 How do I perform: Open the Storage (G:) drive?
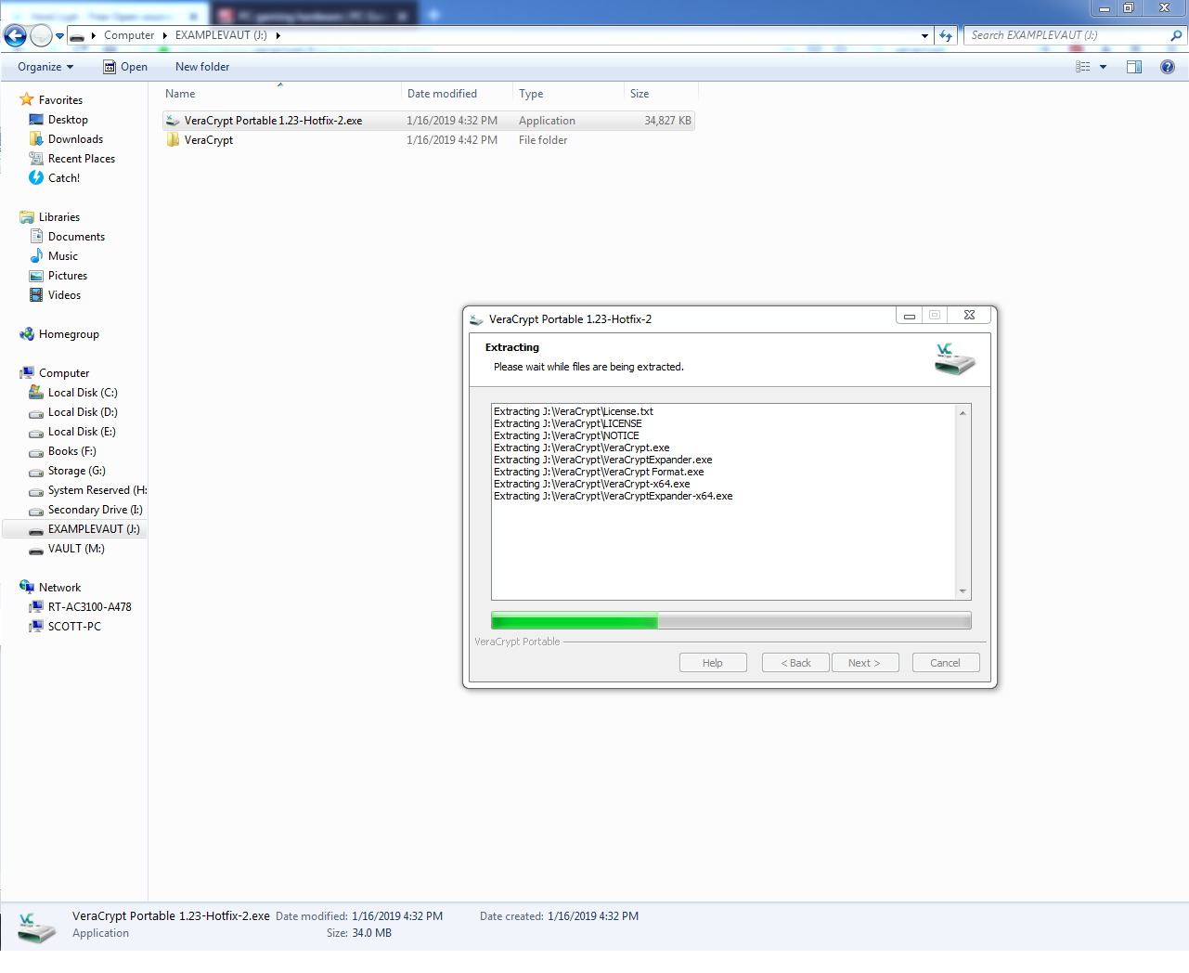click(x=76, y=471)
